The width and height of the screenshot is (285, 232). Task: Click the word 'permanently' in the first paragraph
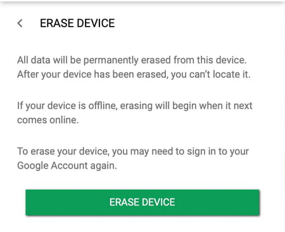(111, 61)
